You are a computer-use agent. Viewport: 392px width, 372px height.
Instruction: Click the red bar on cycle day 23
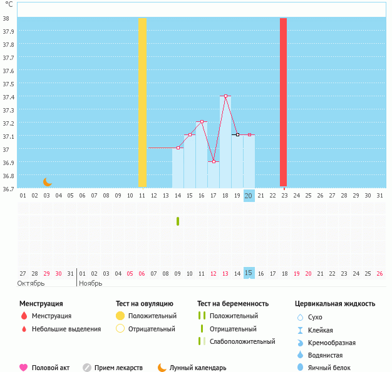[x=283, y=103]
